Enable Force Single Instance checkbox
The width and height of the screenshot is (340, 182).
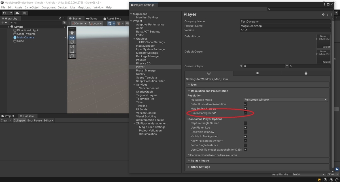245,145
